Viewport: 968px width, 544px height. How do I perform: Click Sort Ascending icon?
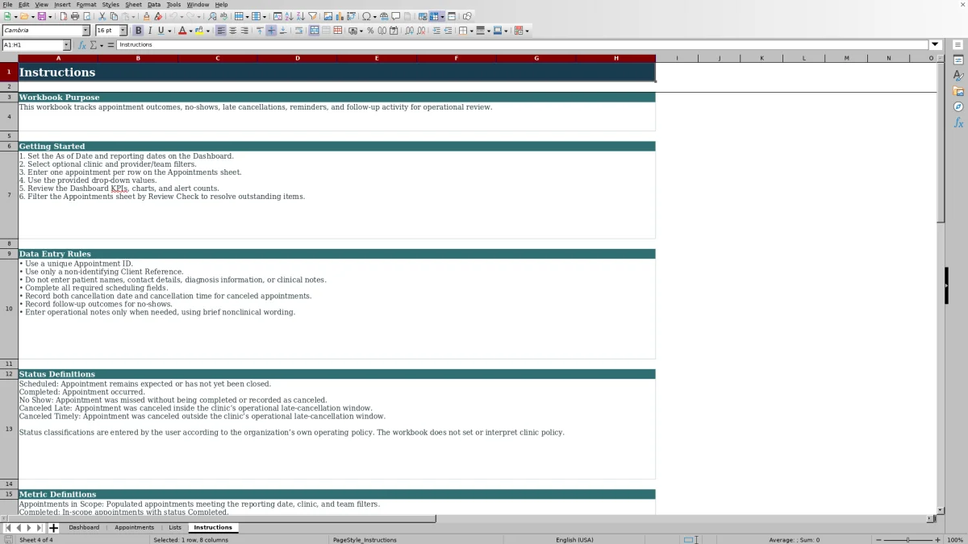click(x=289, y=16)
